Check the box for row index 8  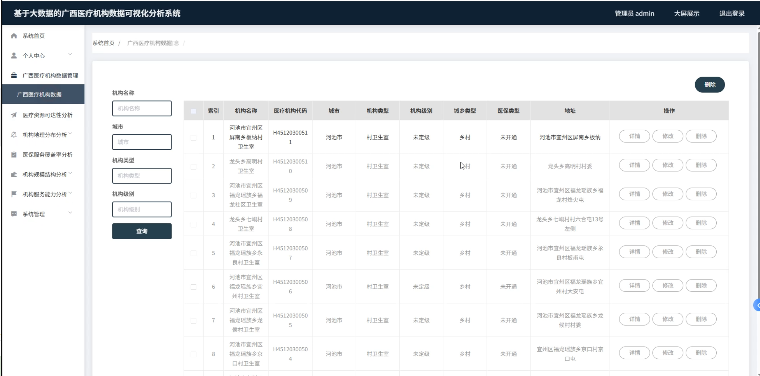click(194, 354)
